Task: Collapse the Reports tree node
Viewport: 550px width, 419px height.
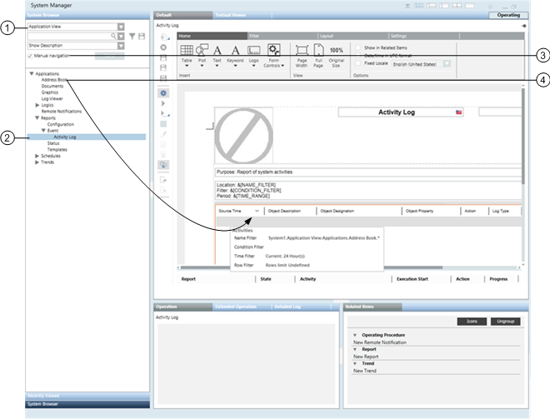Action: coord(37,117)
